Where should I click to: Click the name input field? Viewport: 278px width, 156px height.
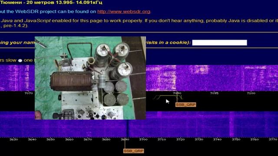pyautogui.click(x=219, y=42)
